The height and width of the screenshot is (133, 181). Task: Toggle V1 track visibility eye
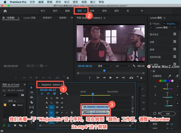[62, 107]
